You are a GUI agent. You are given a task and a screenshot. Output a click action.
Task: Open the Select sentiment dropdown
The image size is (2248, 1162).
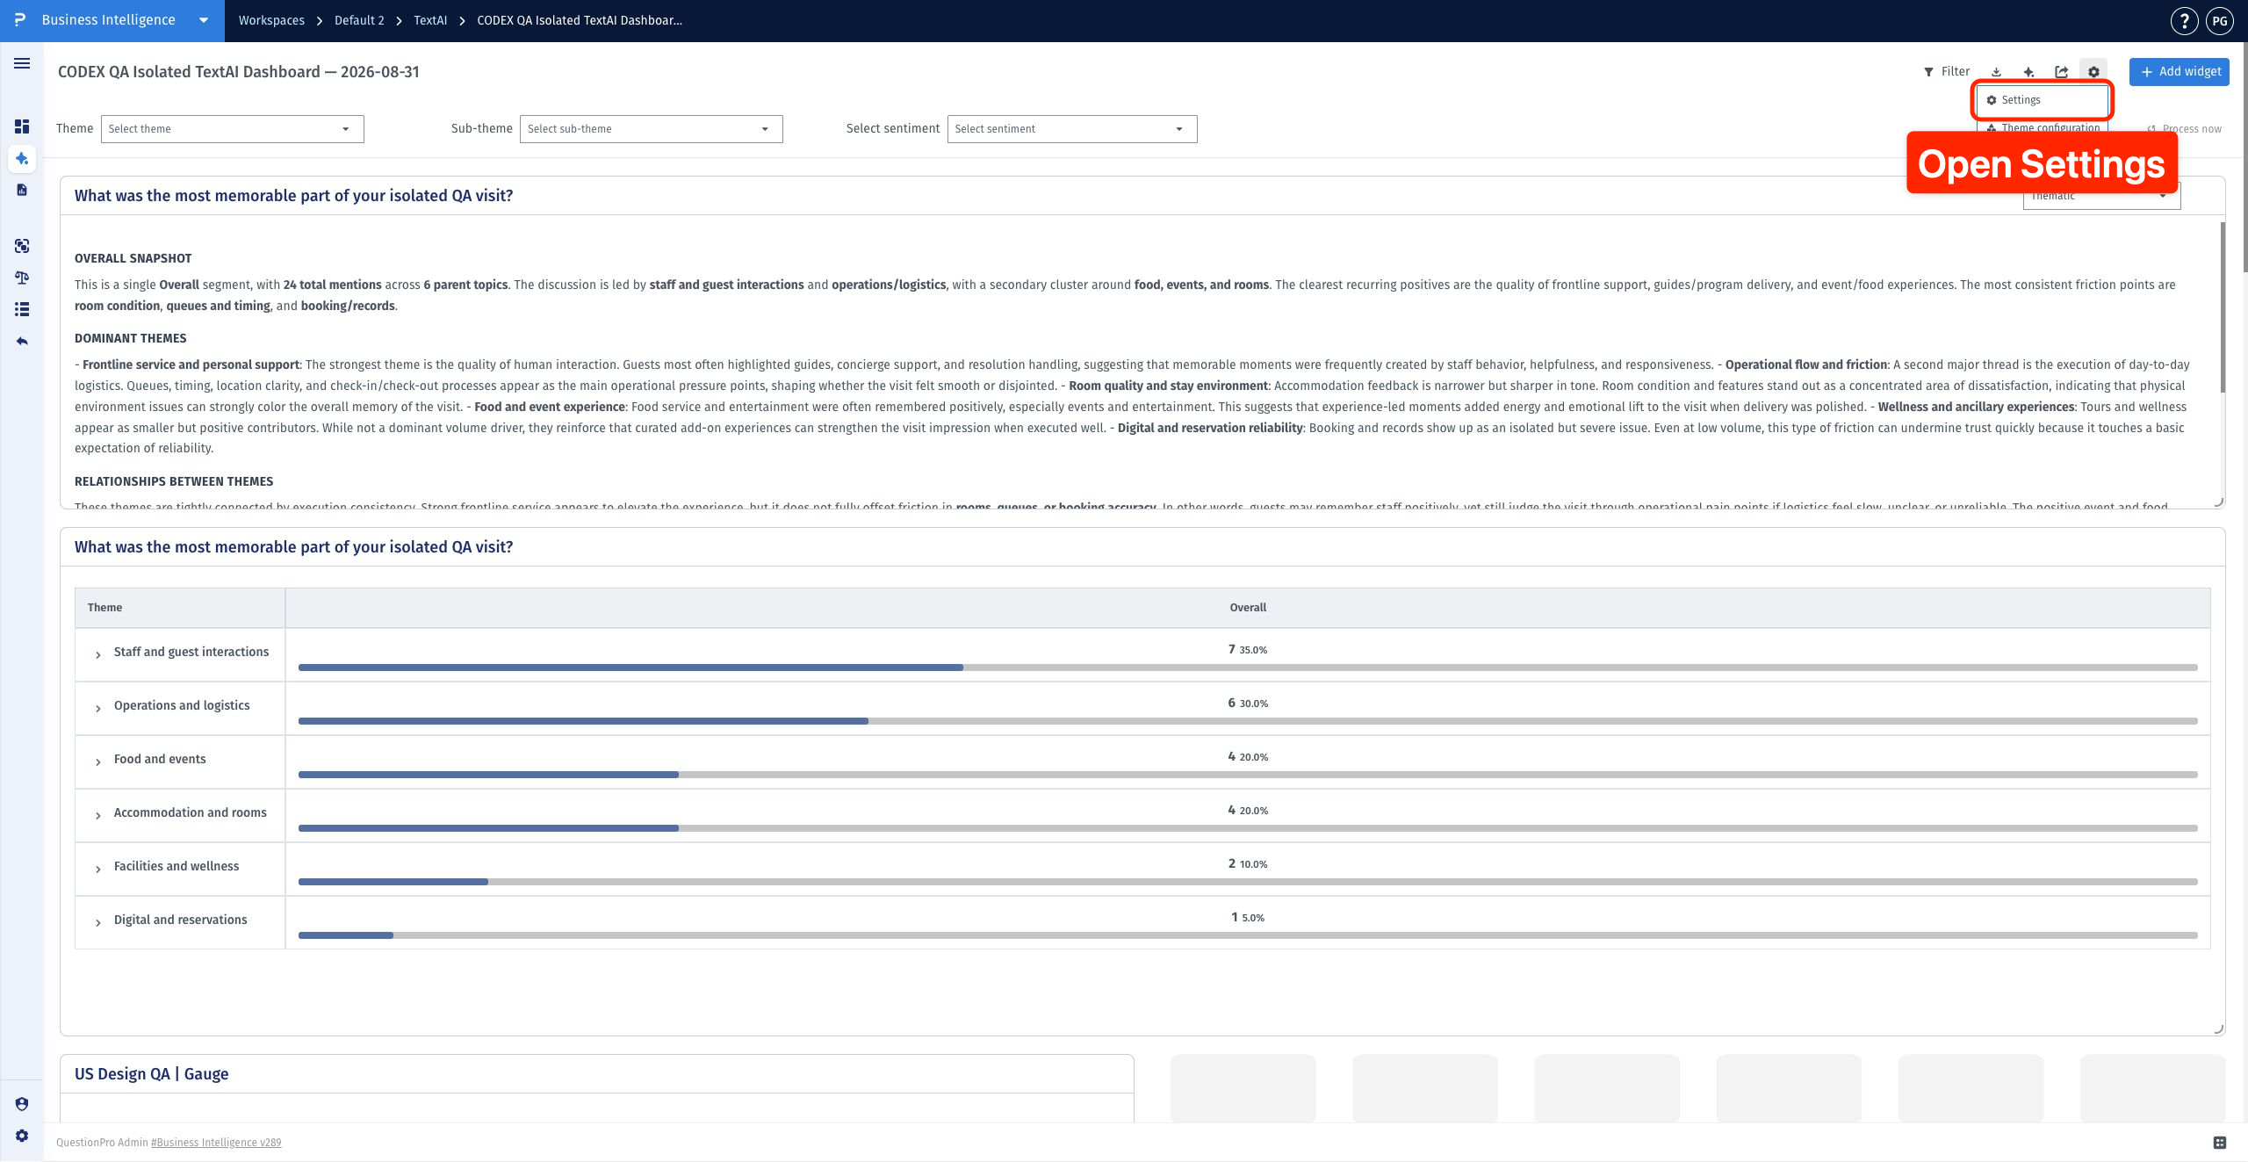pyautogui.click(x=1072, y=129)
